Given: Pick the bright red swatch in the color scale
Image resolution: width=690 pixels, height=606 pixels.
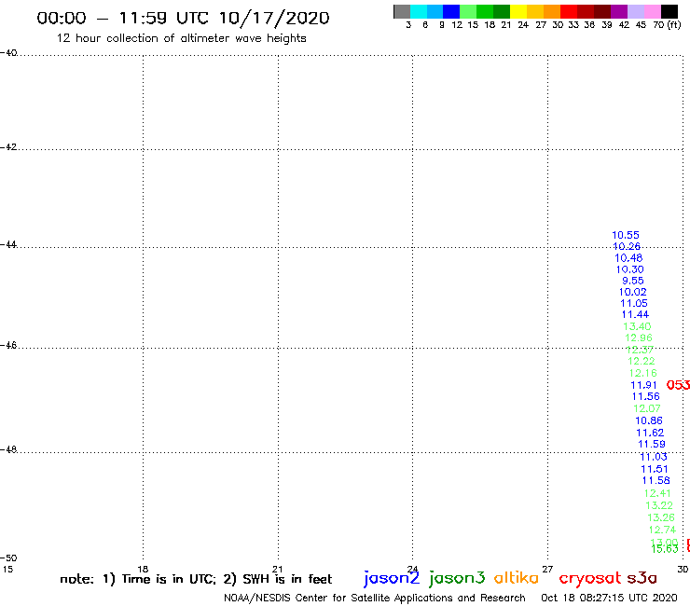Looking at the screenshot, I should point(569,12).
